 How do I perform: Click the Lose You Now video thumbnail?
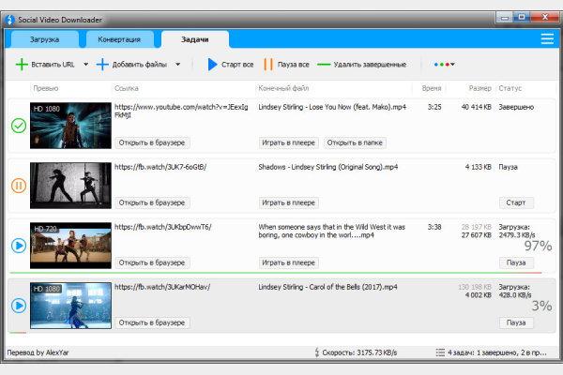click(70, 126)
